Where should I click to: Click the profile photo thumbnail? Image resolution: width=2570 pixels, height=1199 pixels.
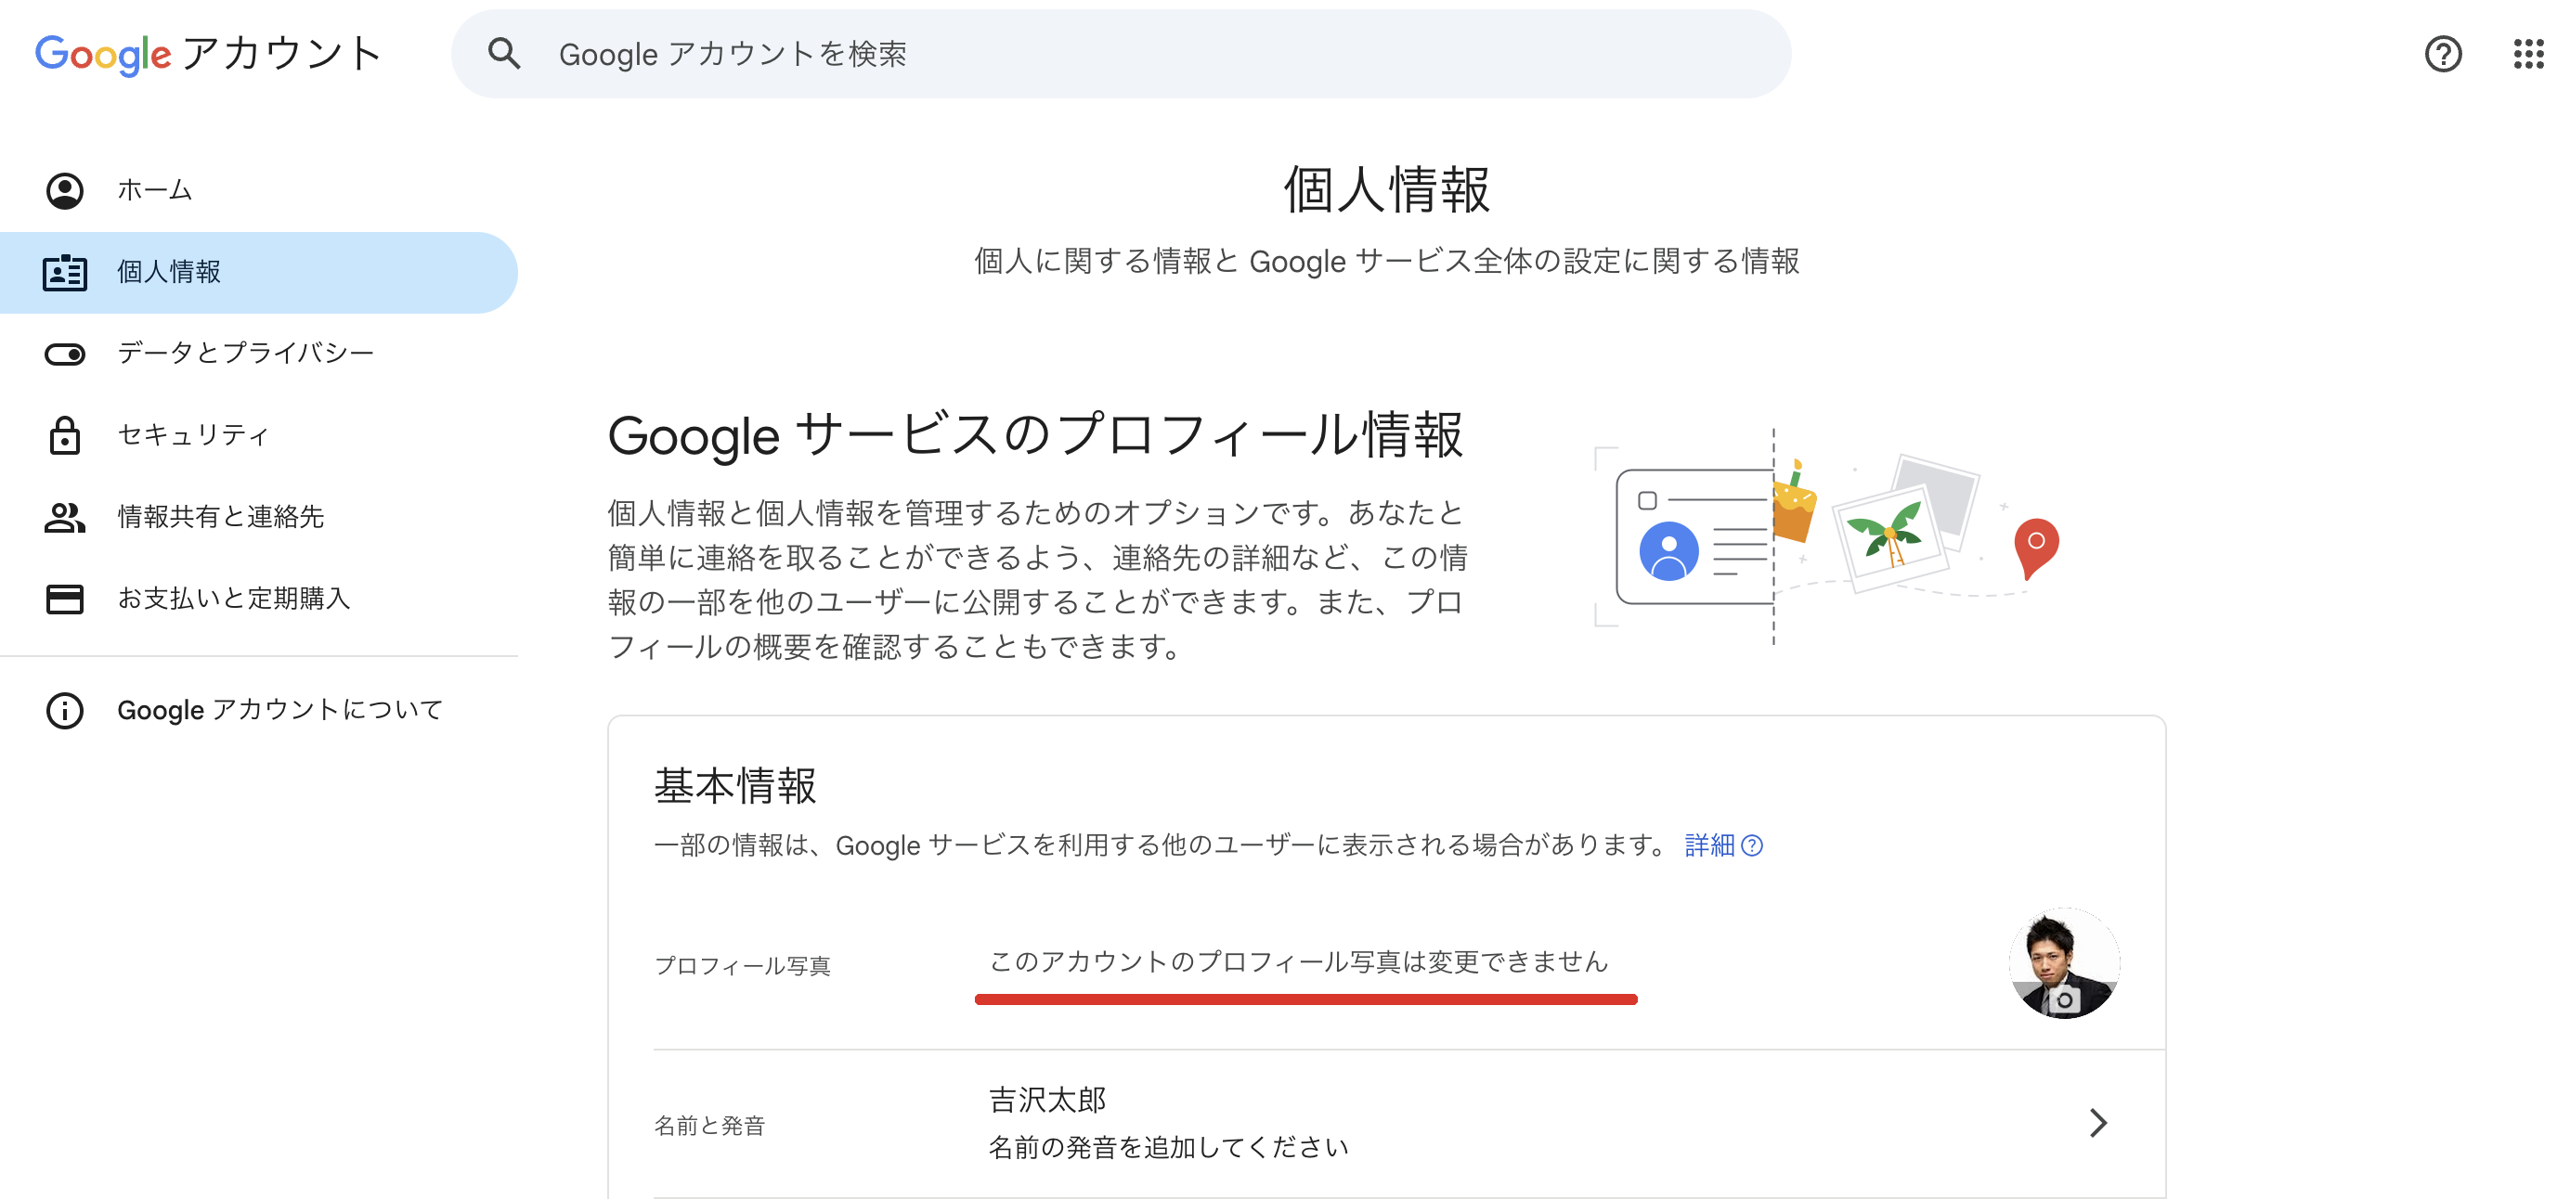[x=2063, y=963]
